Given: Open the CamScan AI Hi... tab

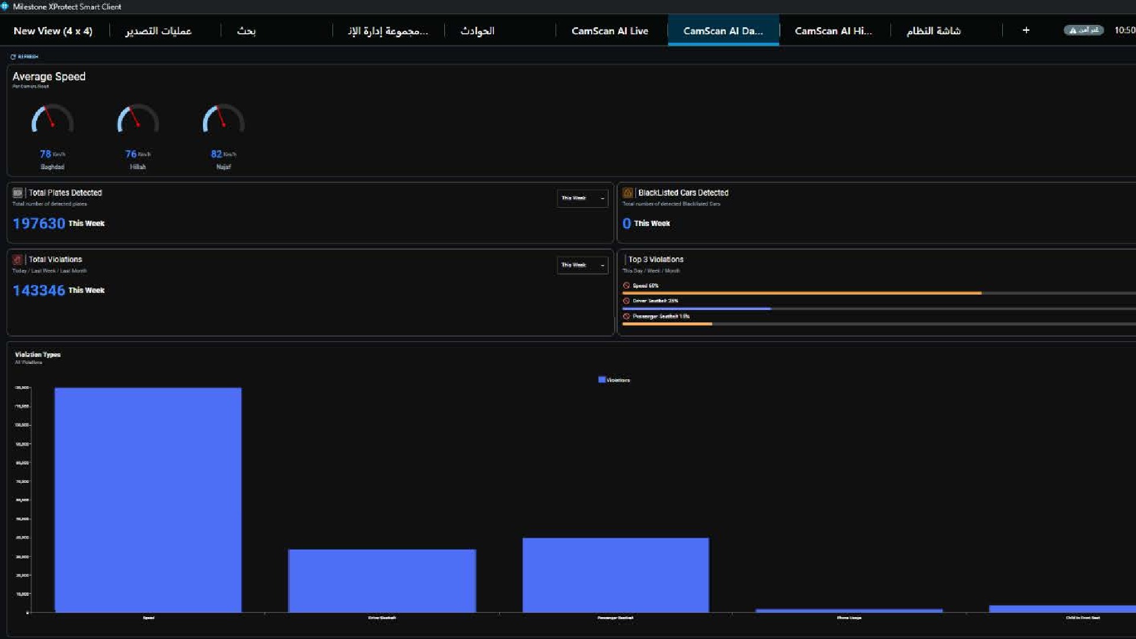Looking at the screenshot, I should tap(832, 31).
